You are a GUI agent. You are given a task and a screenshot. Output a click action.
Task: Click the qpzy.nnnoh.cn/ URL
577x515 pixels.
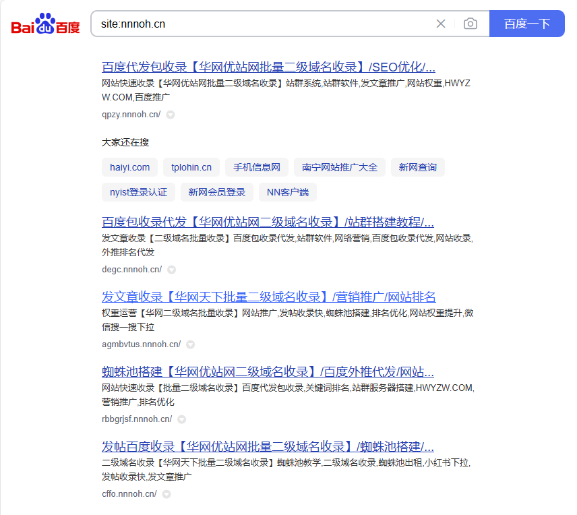(131, 115)
